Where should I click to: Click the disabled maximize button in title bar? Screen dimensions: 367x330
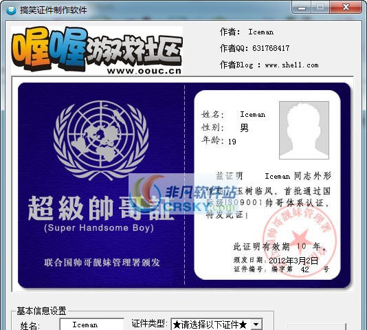320,8
